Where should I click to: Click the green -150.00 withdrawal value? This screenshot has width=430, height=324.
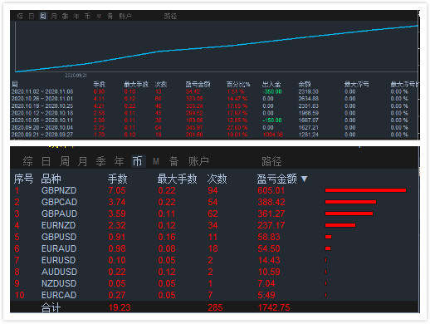coord(272,120)
